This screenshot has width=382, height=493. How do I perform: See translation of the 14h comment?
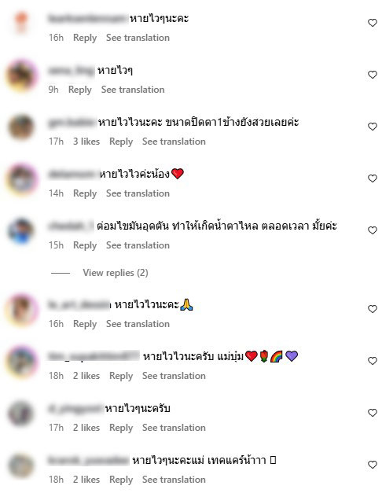point(138,193)
